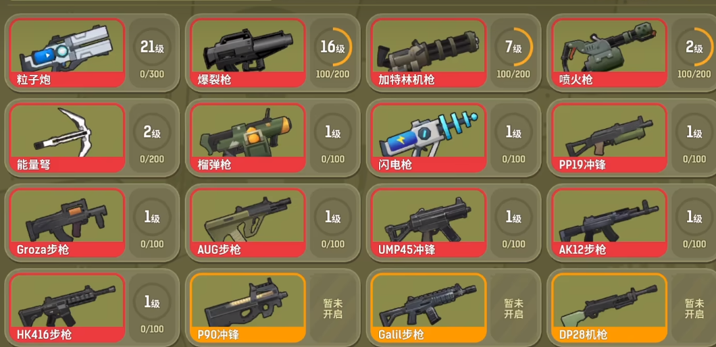Pick the 加特林机枪 gatling gun
Image resolution: width=716 pixels, height=347 pixels.
click(x=429, y=53)
